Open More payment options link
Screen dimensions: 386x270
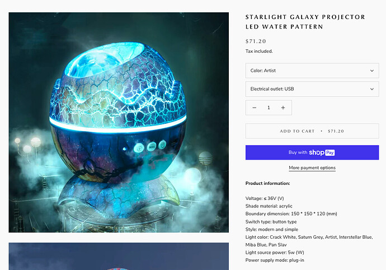point(312,167)
